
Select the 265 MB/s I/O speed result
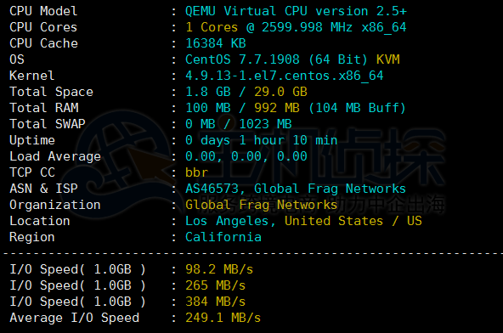click(215, 285)
